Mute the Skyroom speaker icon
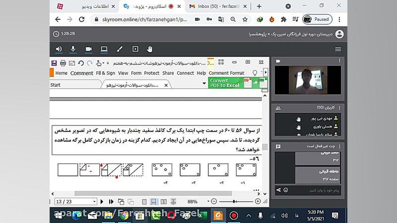The height and width of the screenshot is (223, 397). coord(59,49)
